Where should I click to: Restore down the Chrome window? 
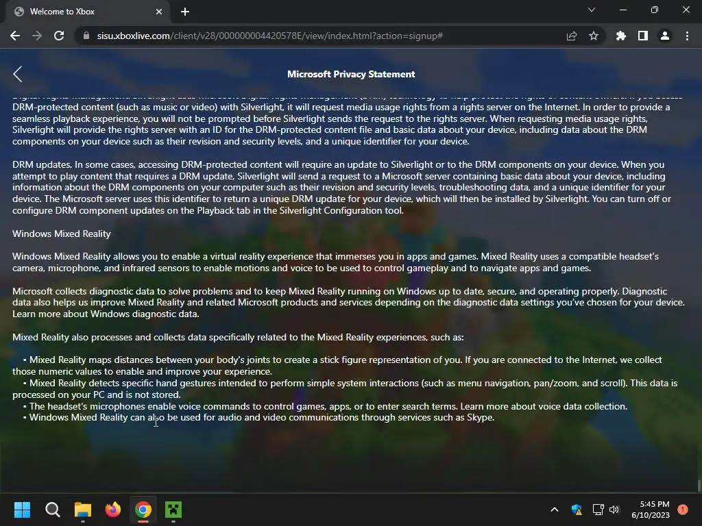click(655, 10)
